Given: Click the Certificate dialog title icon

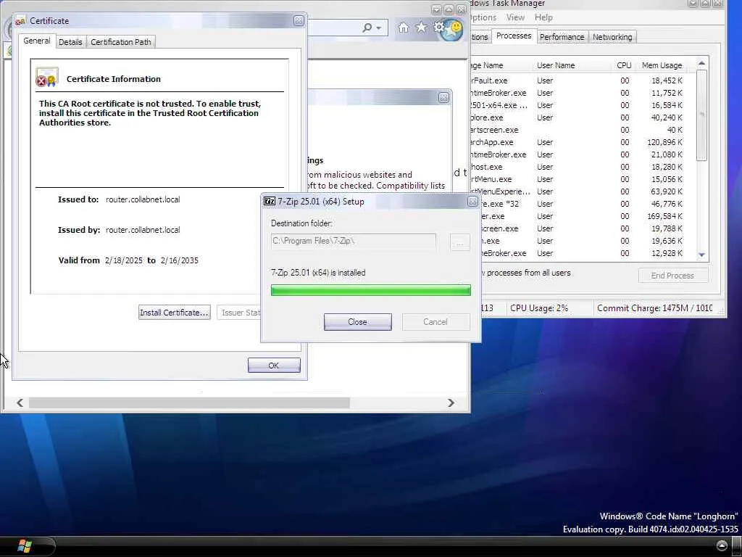Looking at the screenshot, I should (x=20, y=21).
